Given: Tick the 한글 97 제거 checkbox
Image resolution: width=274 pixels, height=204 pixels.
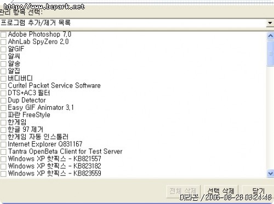Looking at the screenshot, I should (x=3, y=130).
